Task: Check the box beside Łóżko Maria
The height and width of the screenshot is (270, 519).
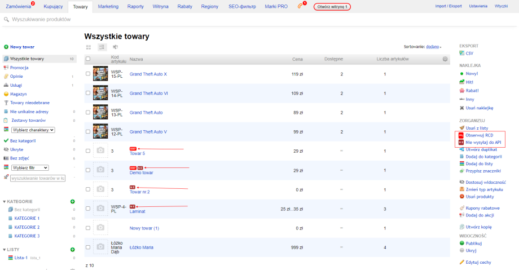Action: pos(87,247)
